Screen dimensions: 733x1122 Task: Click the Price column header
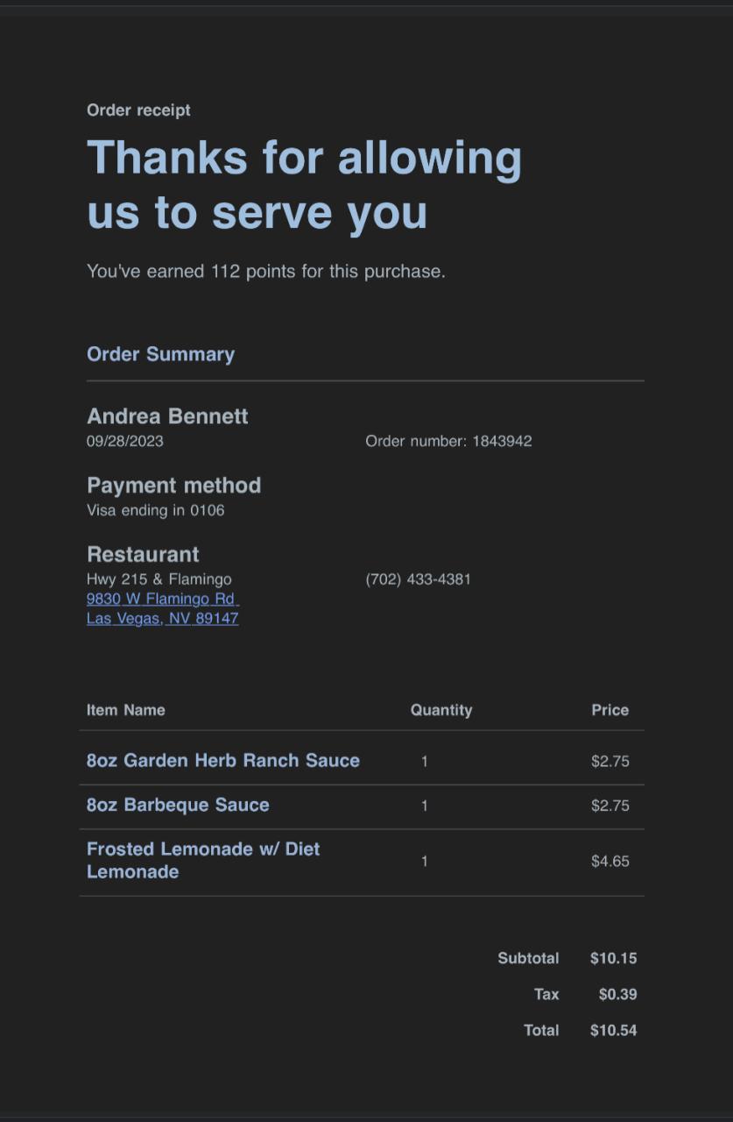[x=610, y=710]
